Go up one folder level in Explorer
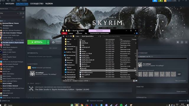 [71, 36]
